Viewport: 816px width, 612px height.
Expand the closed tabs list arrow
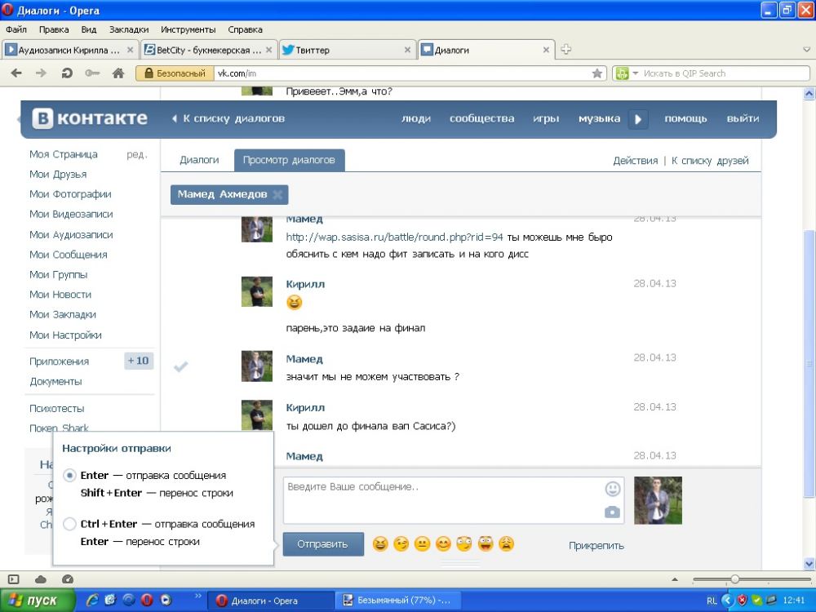tap(807, 50)
